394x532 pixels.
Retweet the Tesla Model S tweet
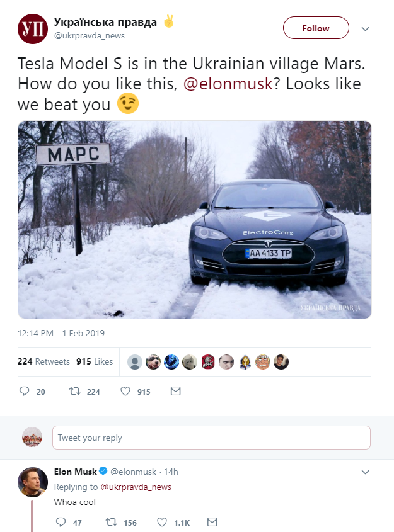tap(75, 392)
